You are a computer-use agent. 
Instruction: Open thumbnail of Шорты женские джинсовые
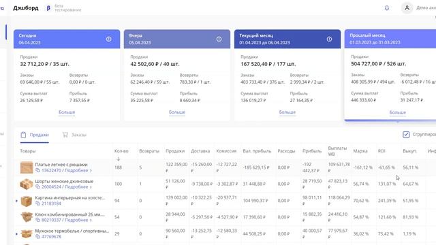tap(27, 184)
